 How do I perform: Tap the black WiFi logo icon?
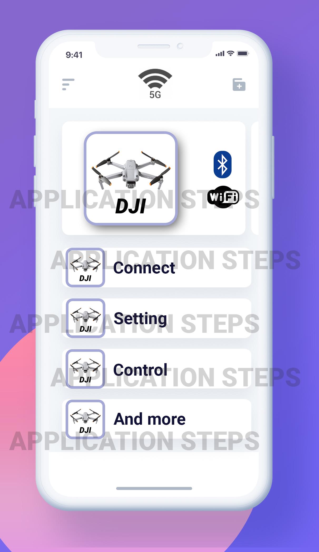[223, 197]
